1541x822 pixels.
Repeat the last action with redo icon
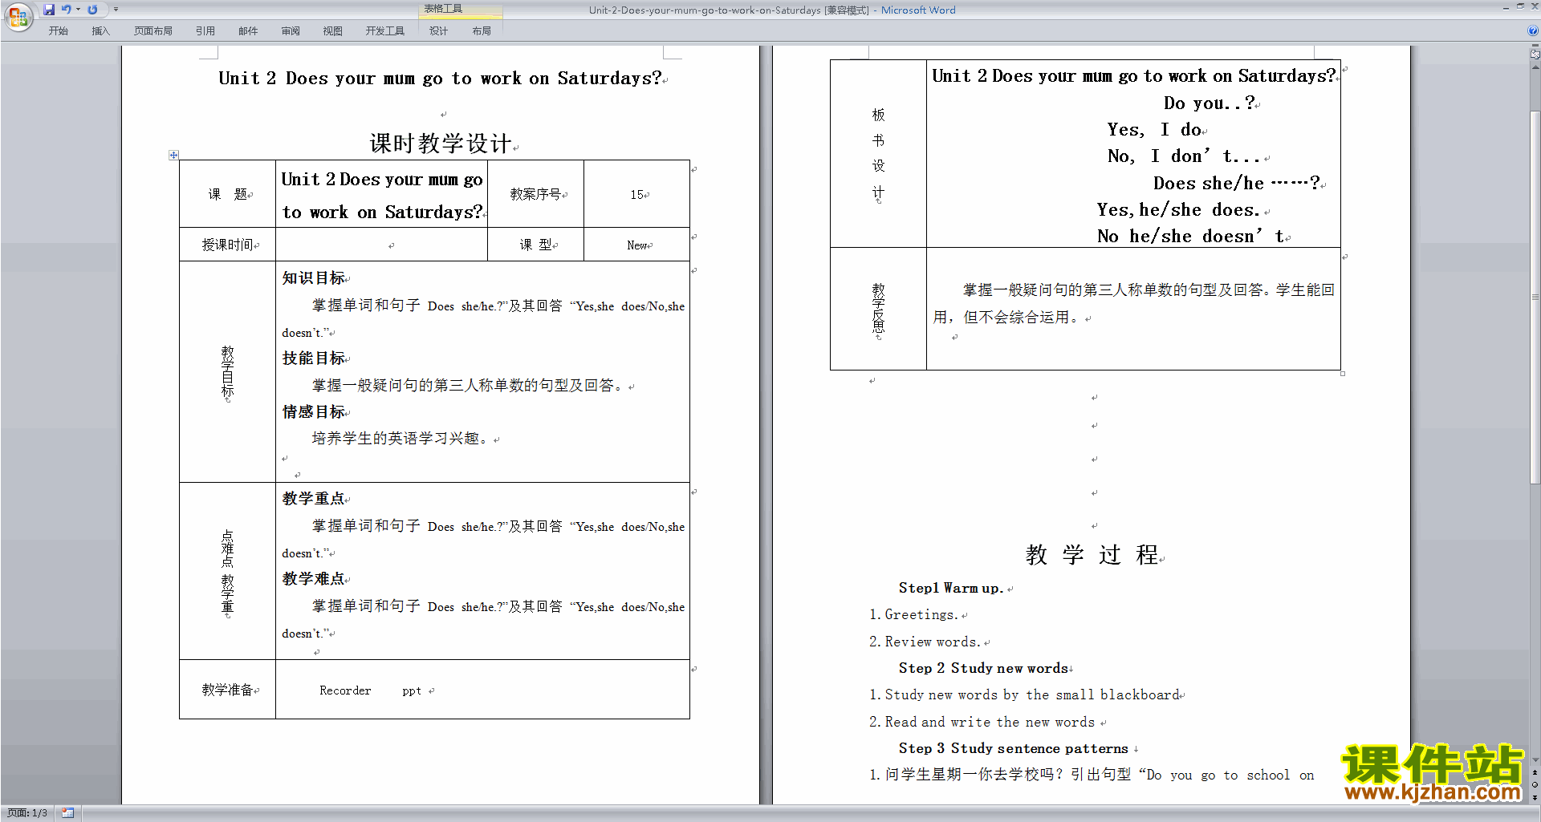(93, 10)
